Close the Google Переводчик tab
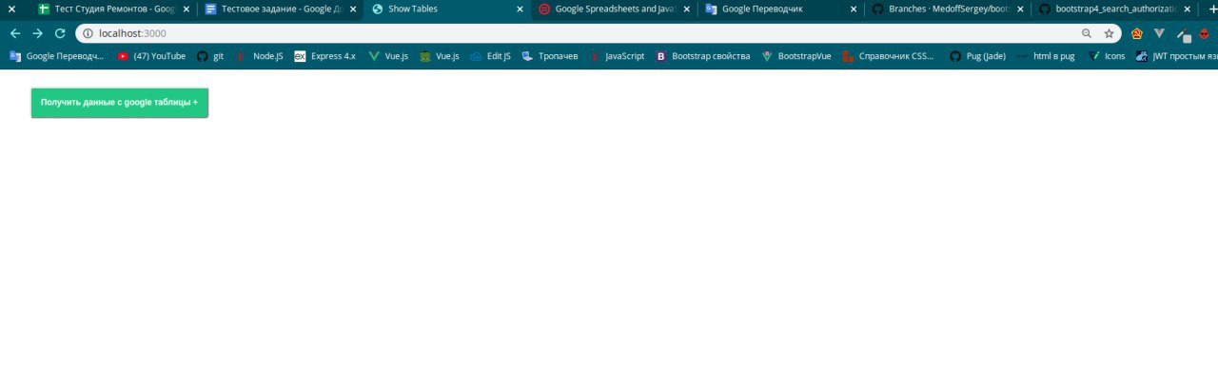Image resolution: width=1218 pixels, height=371 pixels. tap(854, 9)
